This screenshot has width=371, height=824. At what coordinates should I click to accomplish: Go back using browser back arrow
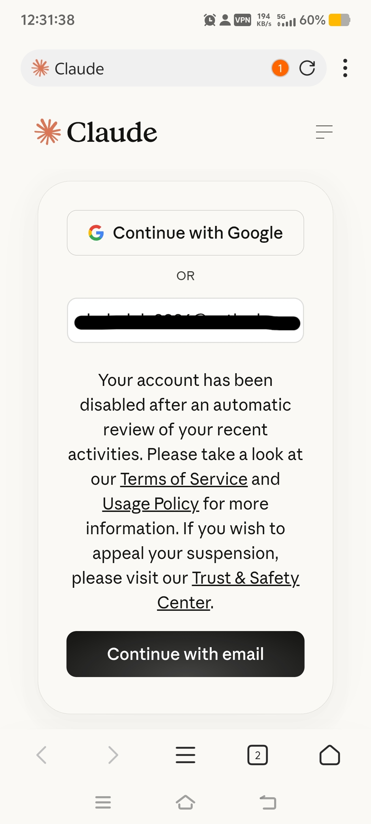[x=42, y=755]
